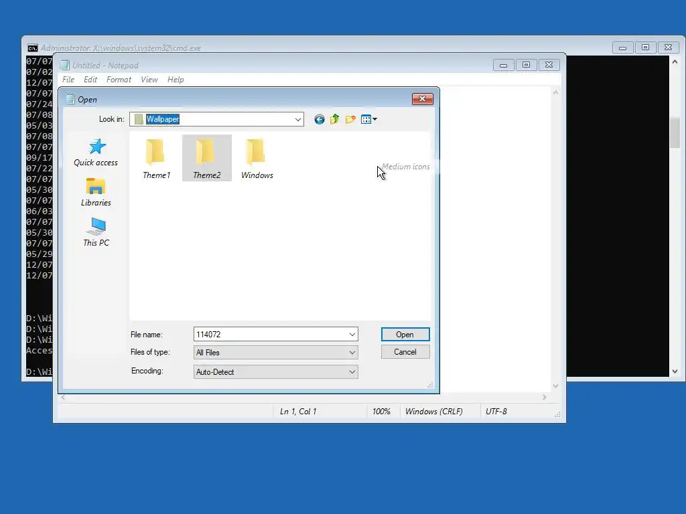Select the Windows folder
This screenshot has height=514, width=686.
point(257,158)
